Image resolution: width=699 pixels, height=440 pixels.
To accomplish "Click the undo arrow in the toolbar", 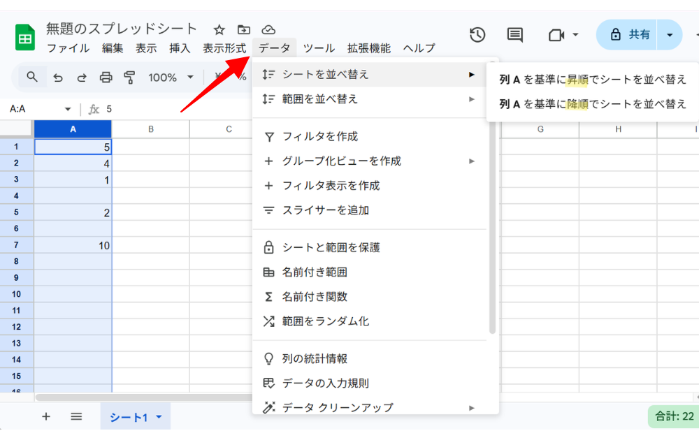I will (58, 78).
